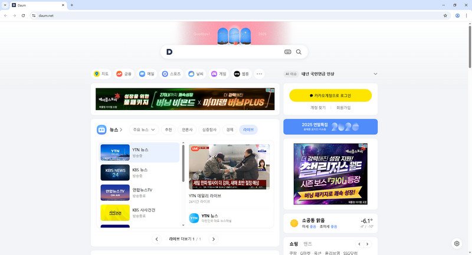Image resolution: width=472 pixels, height=255 pixels.
Task: Select the 언론사 news tab
Action: tap(187, 130)
